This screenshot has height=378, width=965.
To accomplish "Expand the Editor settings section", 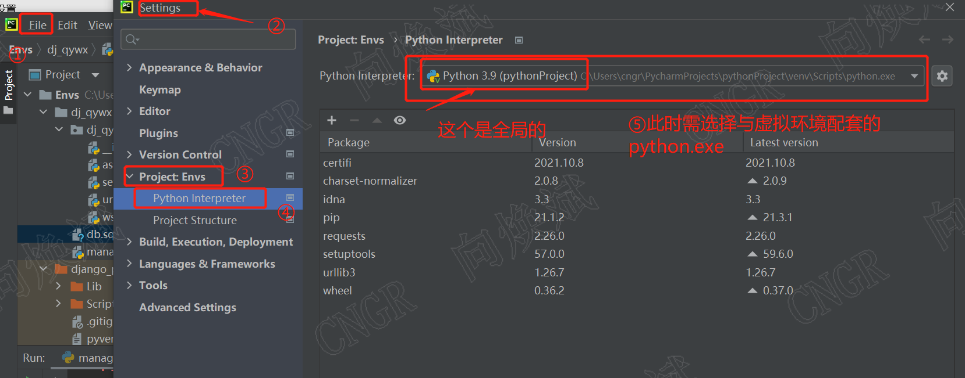I will (129, 111).
